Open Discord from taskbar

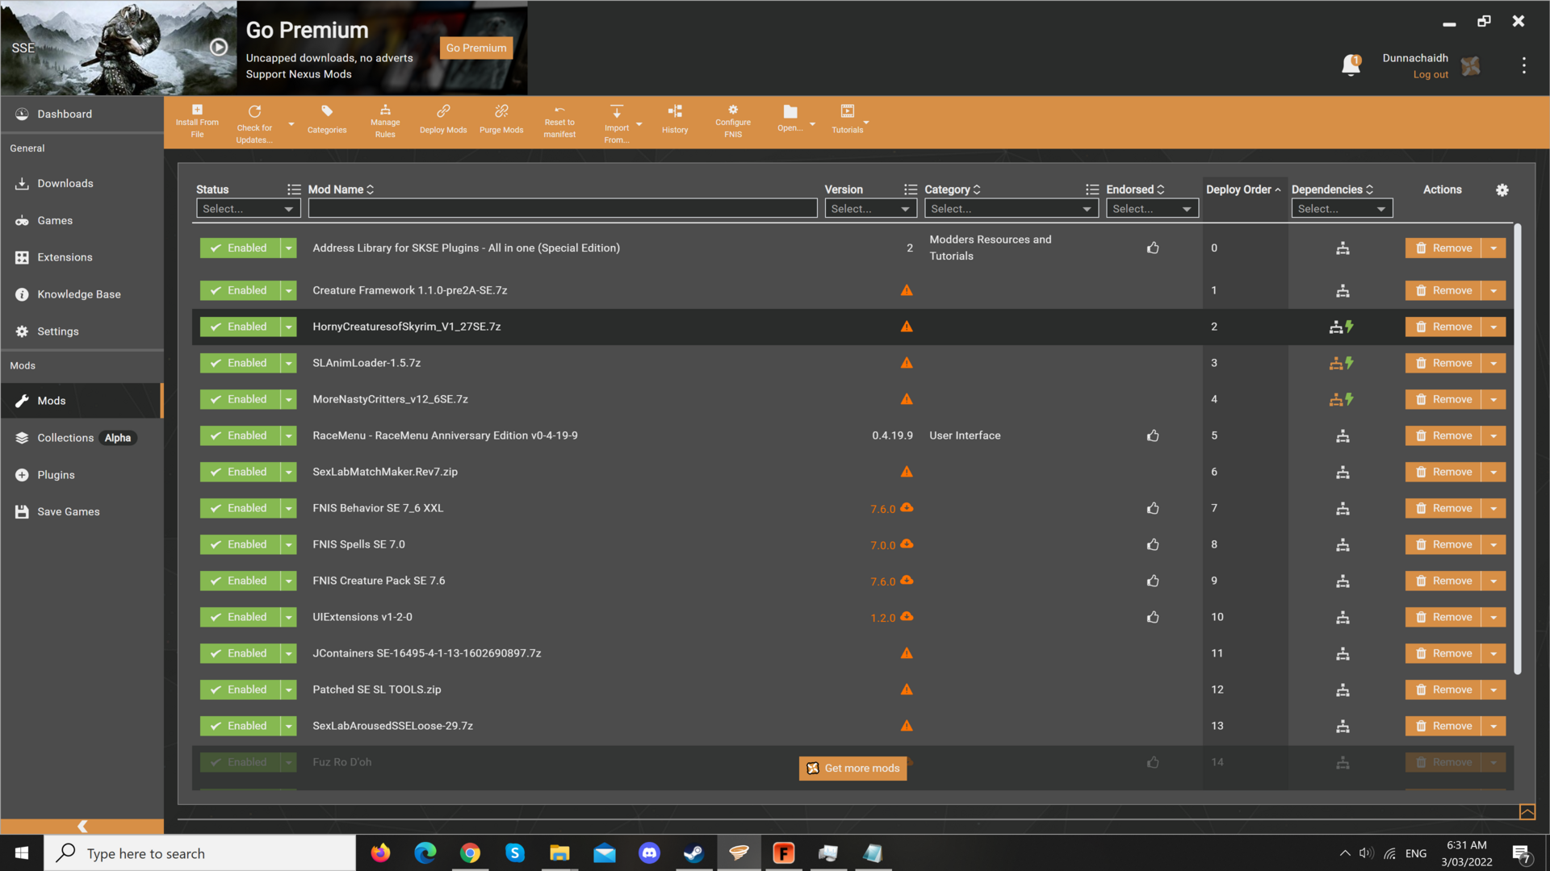click(649, 853)
